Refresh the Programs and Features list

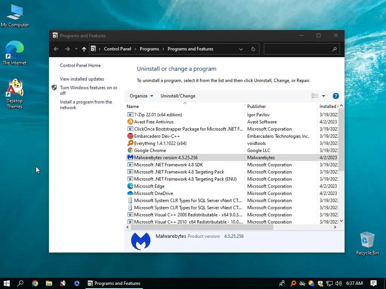(x=253, y=49)
